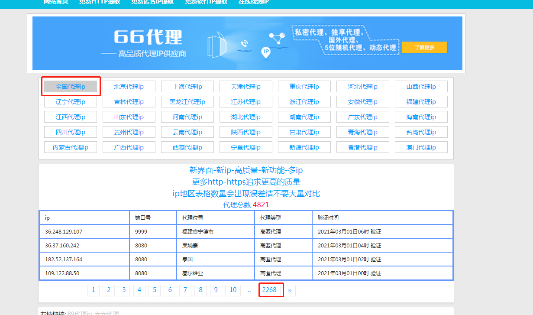Select 台湾代理ip proxies
533x315 pixels.
click(421, 132)
